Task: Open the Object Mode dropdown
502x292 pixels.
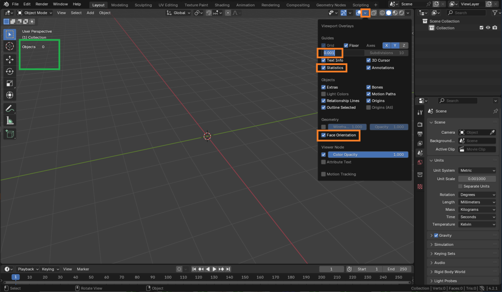Action: coord(35,13)
